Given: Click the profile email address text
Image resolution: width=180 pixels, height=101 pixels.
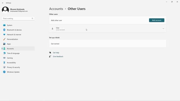Looking at the screenshot, I should 19,11.
